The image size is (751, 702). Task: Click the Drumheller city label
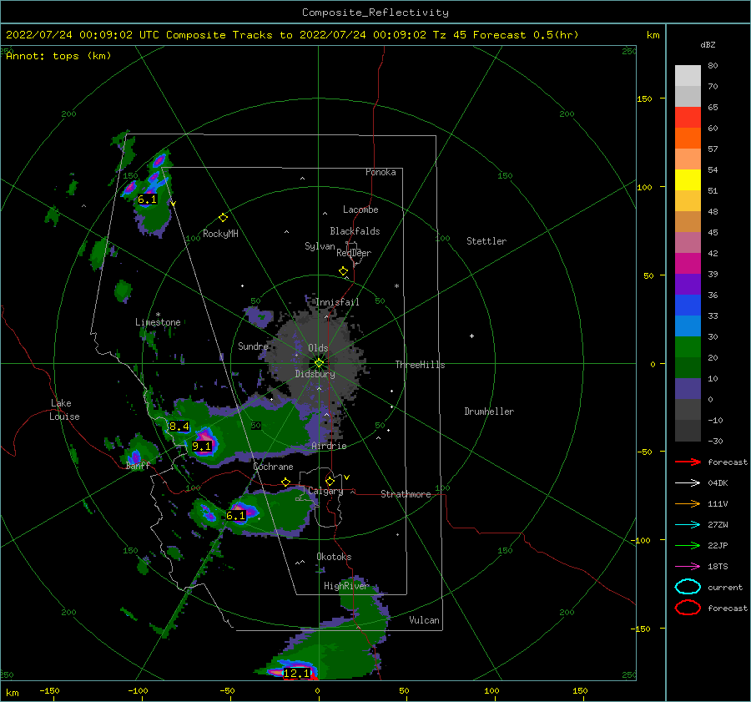pos(489,412)
